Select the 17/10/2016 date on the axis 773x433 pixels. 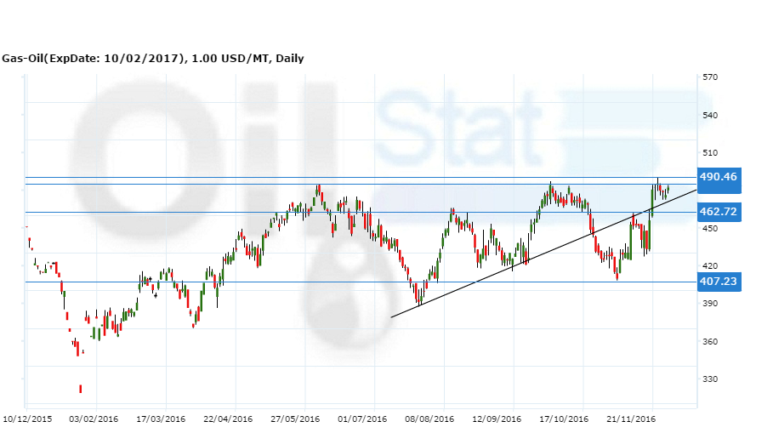pos(565,419)
